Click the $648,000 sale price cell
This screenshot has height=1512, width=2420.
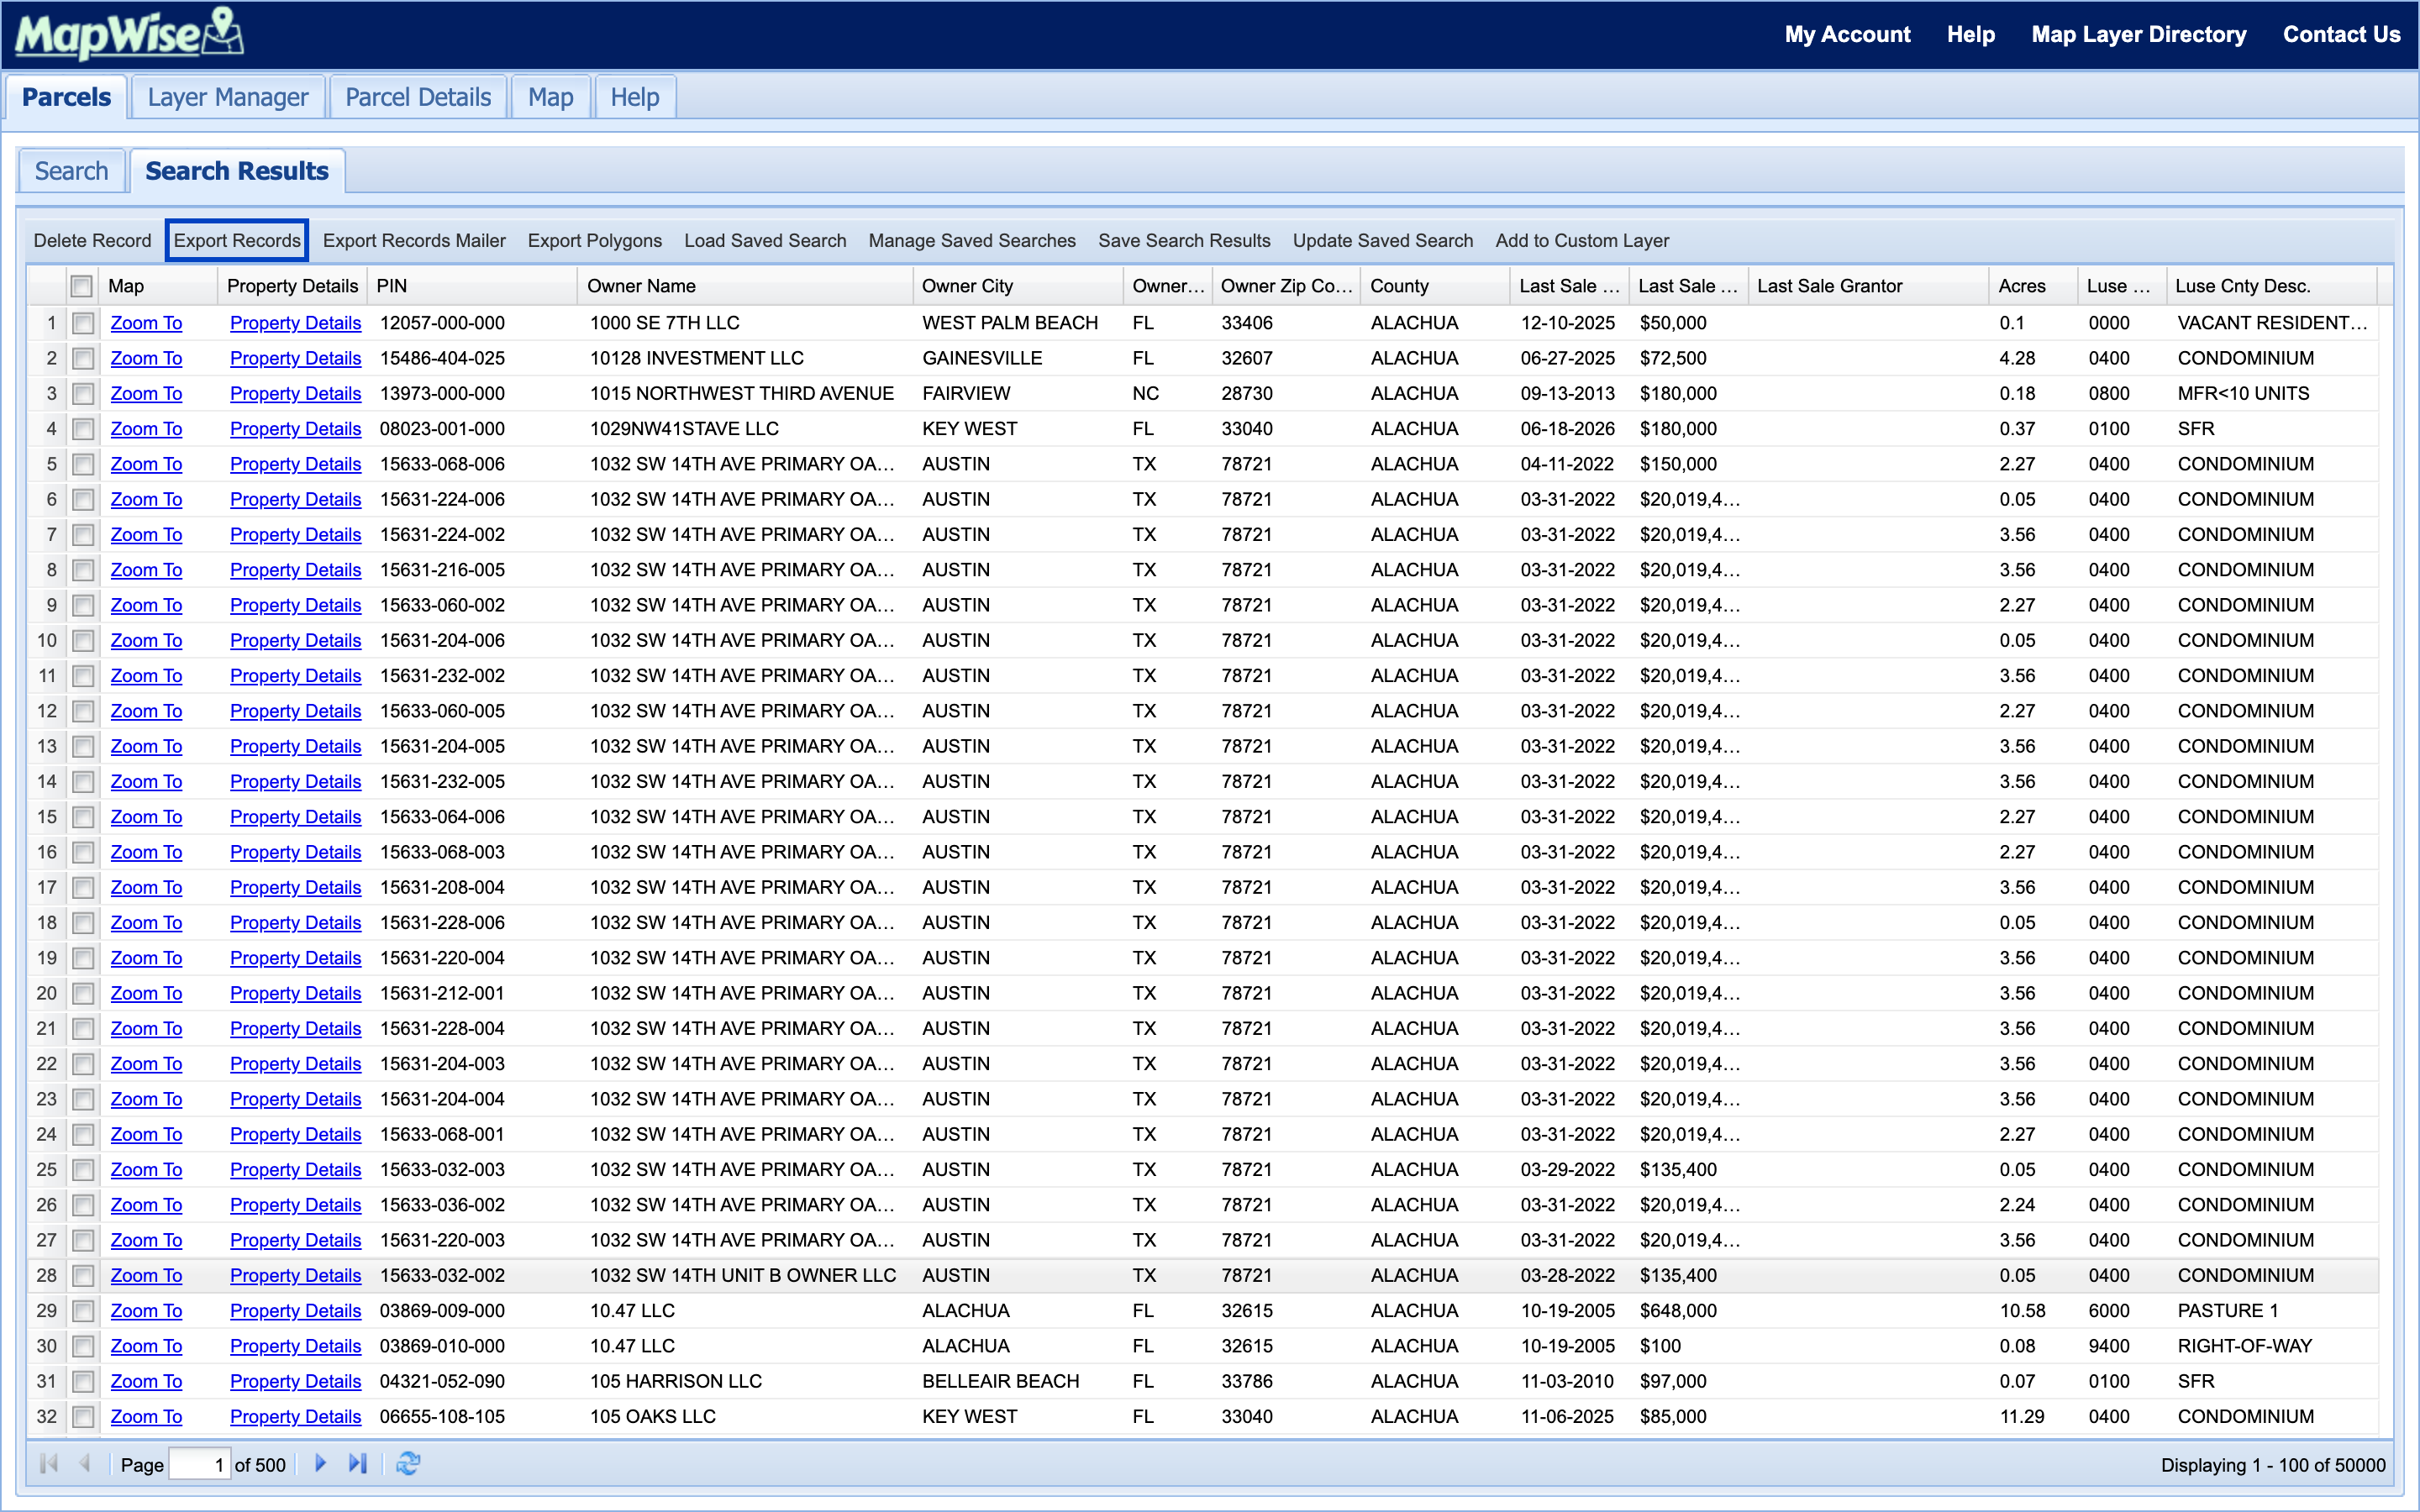pyautogui.click(x=1678, y=1311)
